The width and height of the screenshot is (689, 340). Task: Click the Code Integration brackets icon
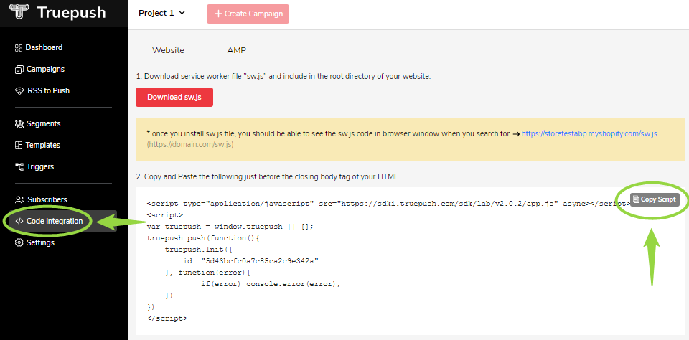coord(19,222)
